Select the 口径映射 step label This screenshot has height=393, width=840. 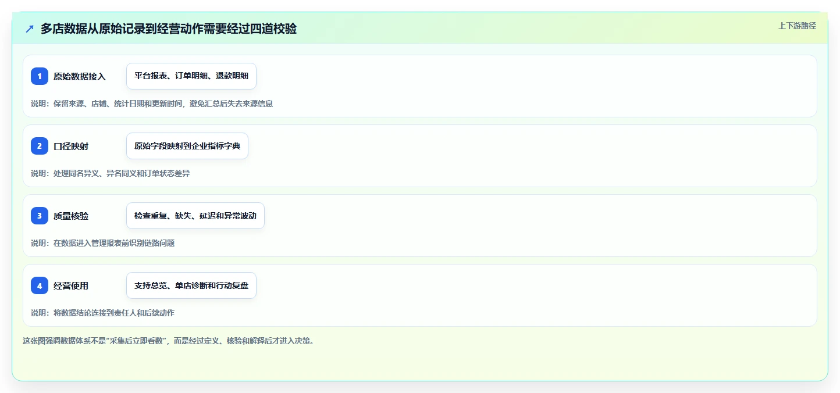pos(71,146)
